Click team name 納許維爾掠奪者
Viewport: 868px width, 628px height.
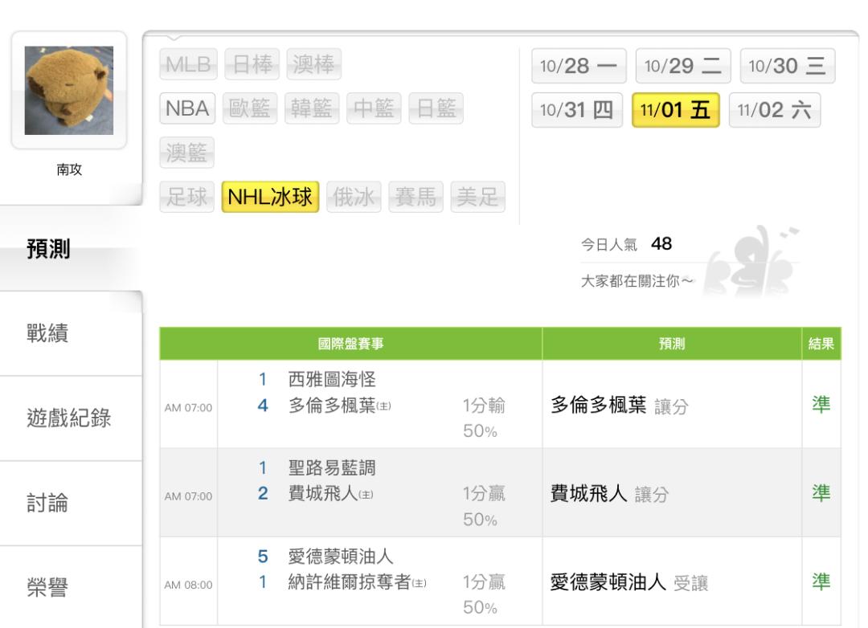pos(350,581)
